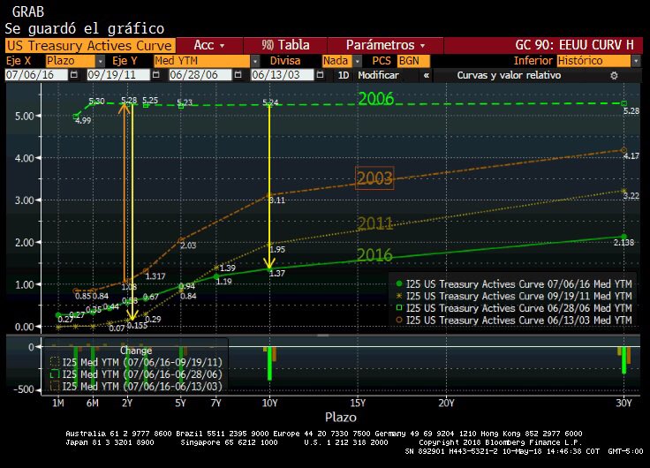Click the Se guardó el gráfico message

click(85, 28)
